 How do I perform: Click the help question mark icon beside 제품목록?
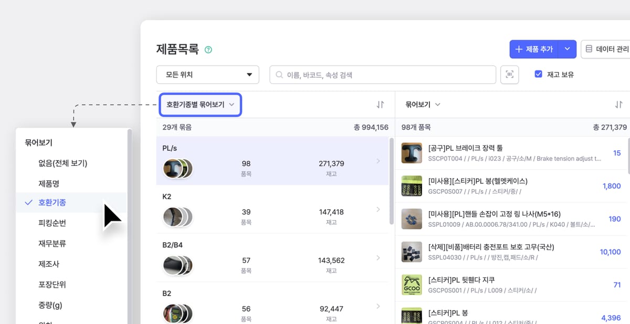click(208, 50)
